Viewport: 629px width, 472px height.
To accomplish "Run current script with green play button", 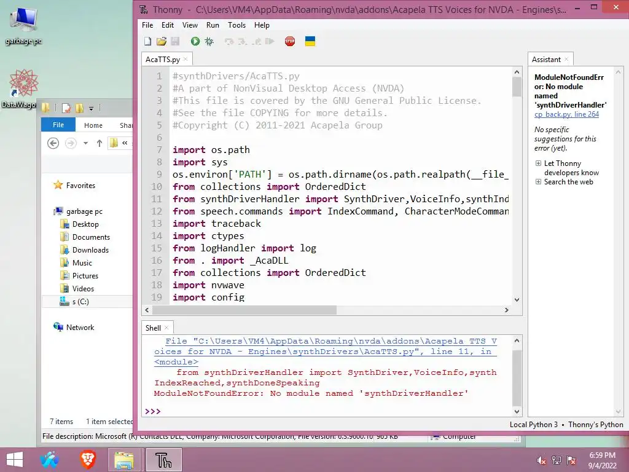I will tap(195, 41).
